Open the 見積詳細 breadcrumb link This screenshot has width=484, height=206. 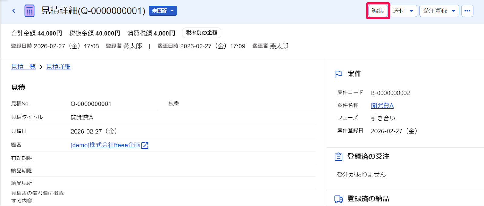tap(58, 67)
